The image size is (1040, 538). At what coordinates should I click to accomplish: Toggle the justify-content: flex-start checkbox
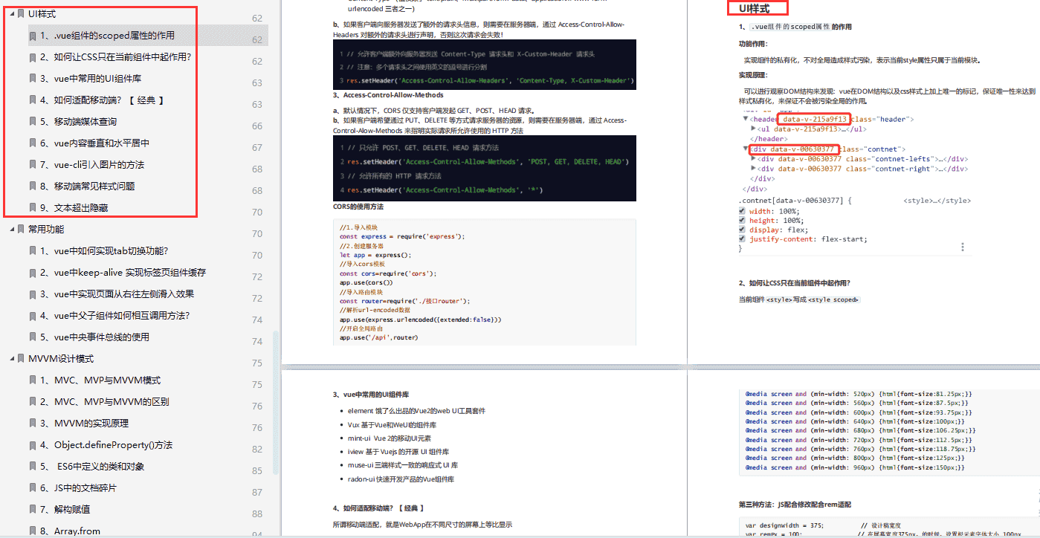742,239
